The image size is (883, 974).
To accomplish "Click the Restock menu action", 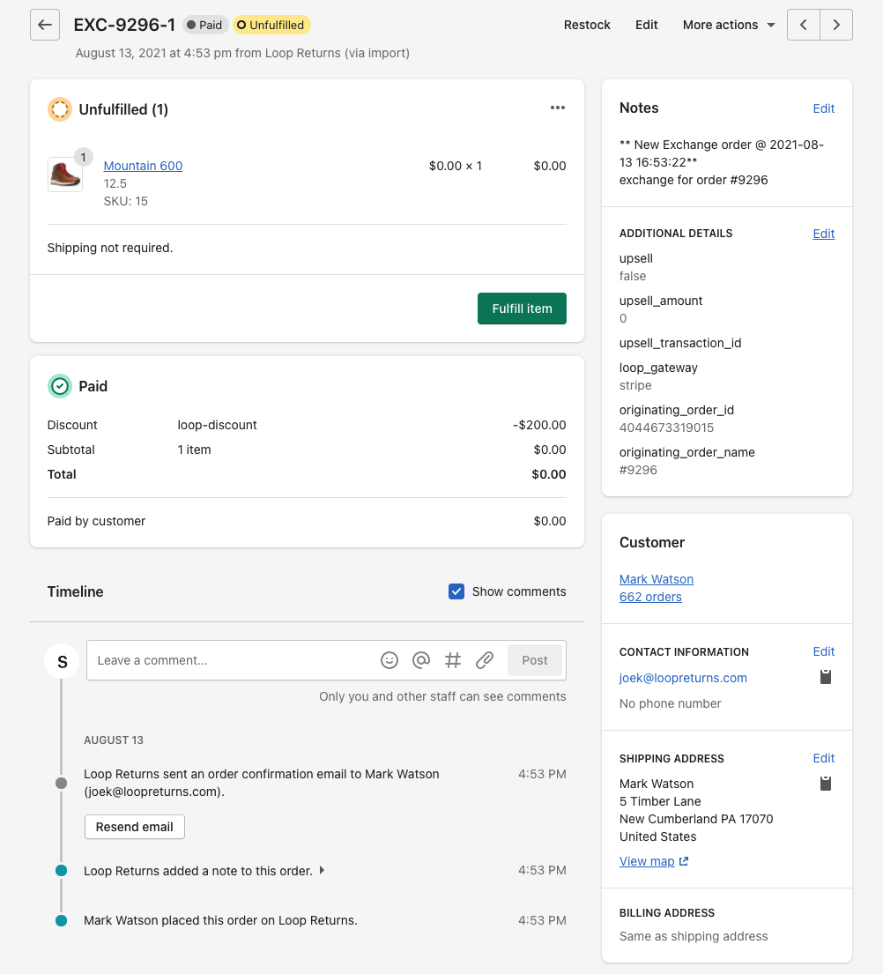I will 587,25.
